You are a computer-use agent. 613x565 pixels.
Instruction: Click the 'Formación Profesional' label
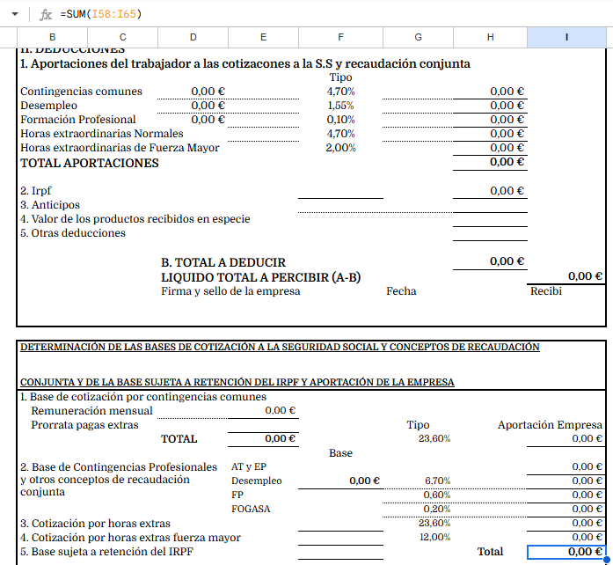77,120
